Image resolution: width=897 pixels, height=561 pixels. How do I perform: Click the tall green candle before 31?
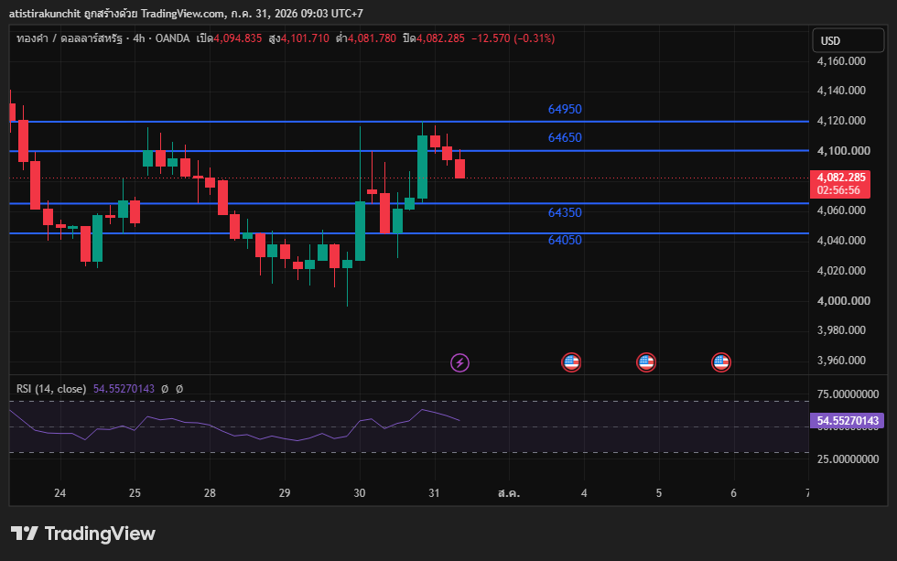(x=422, y=166)
